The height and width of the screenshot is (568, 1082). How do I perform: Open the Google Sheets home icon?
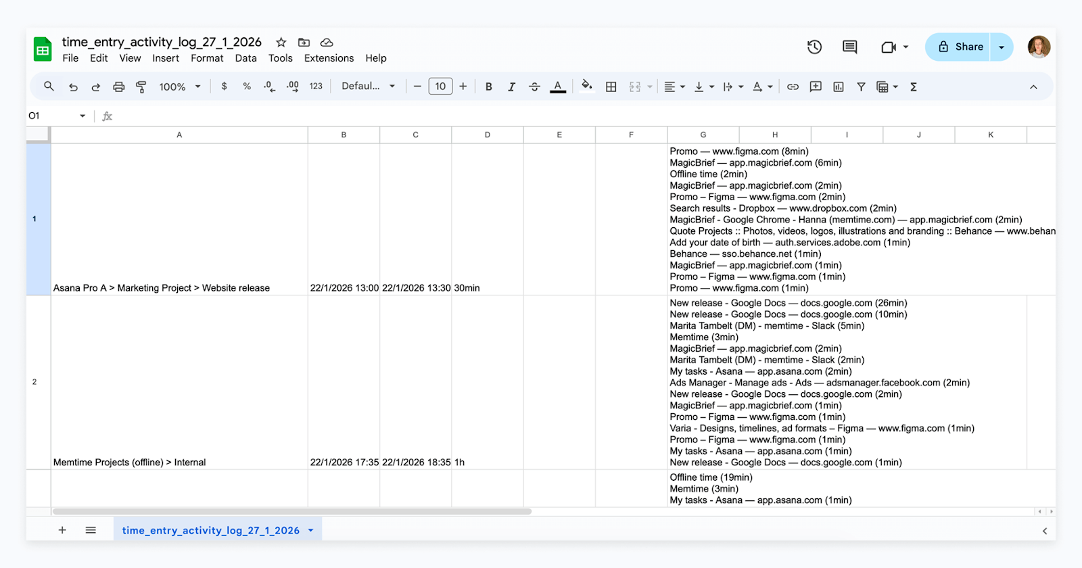tap(43, 49)
